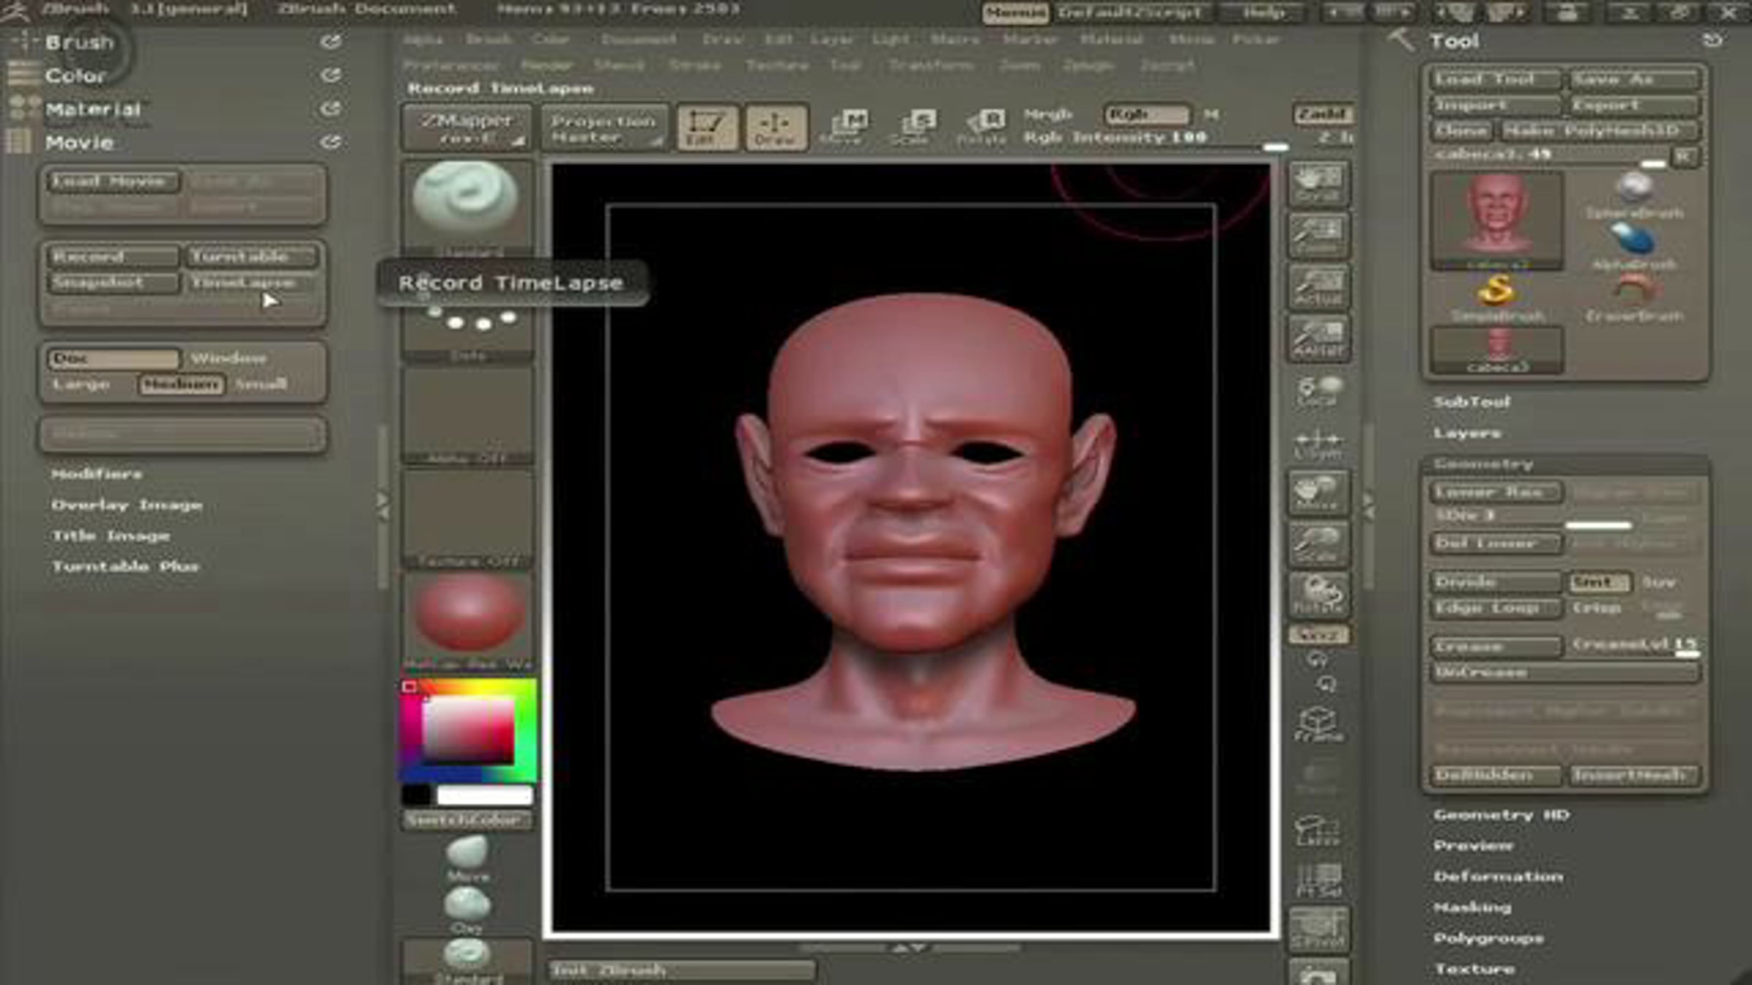
Task: Select the Rotate transform icon
Action: click(x=983, y=125)
